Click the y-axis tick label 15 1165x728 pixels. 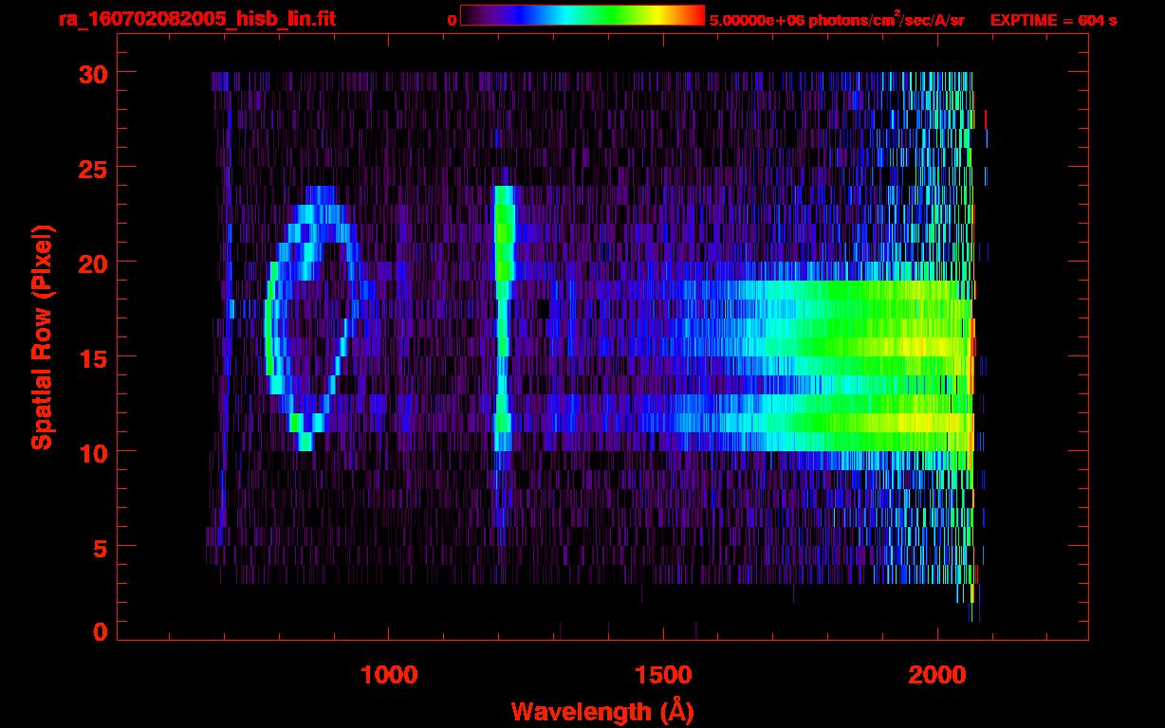(x=92, y=357)
